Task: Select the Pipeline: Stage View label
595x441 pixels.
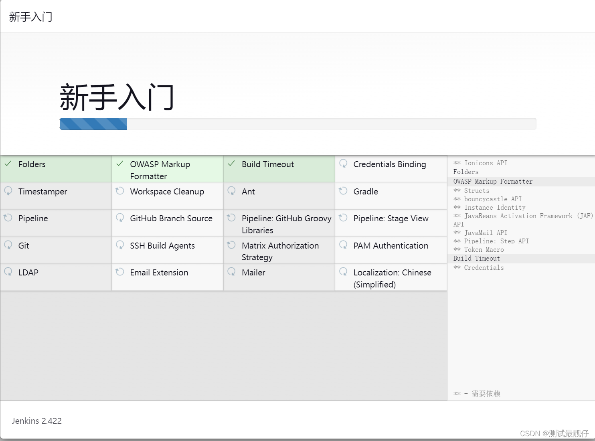Action: click(391, 218)
